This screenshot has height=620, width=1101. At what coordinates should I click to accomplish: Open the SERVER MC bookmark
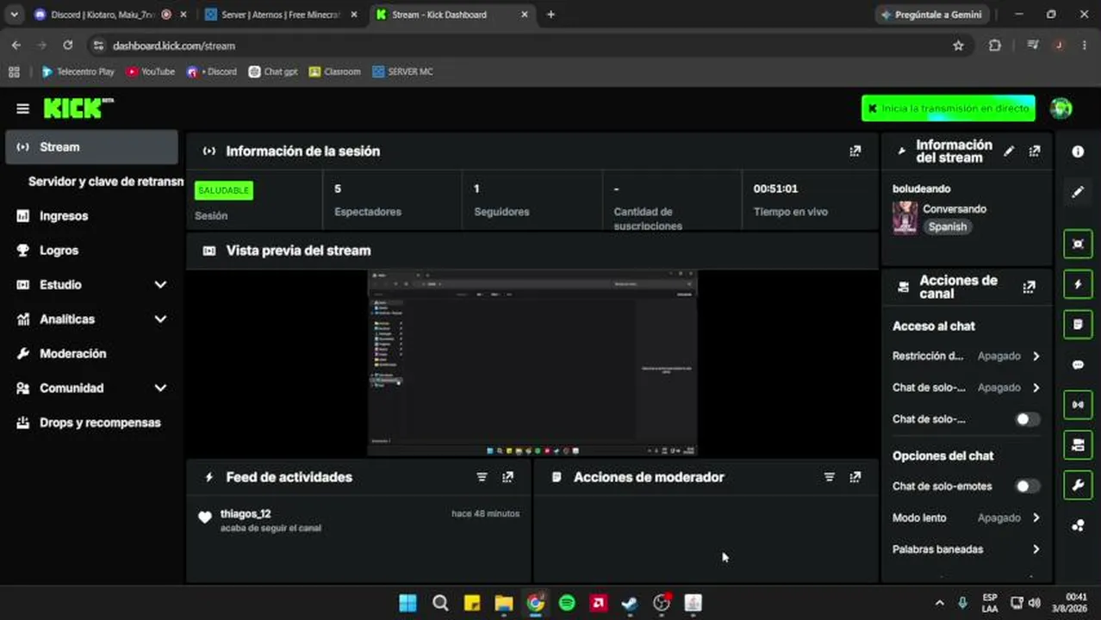(402, 71)
